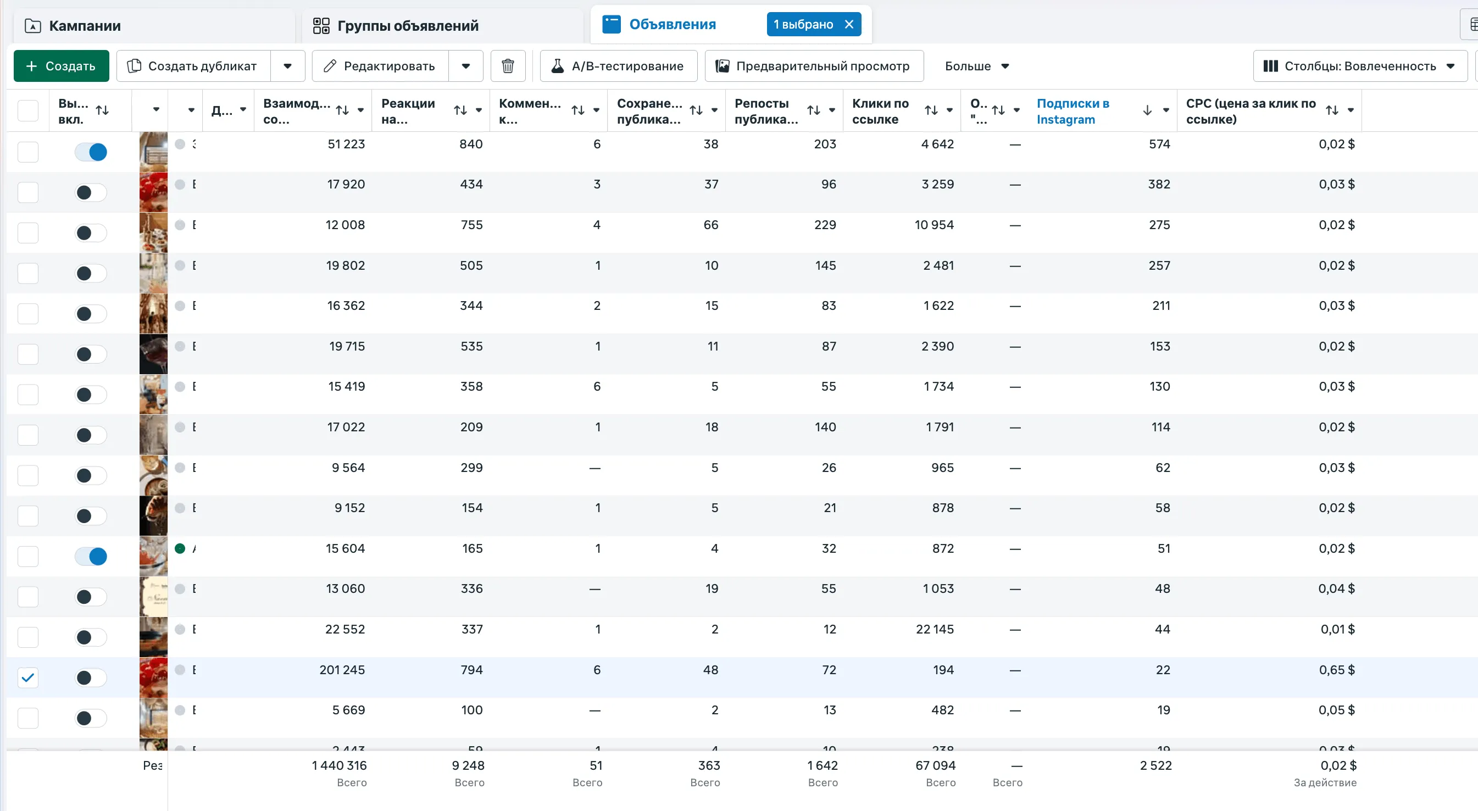Click the 67 094 total link clicks
1478x811 pixels.
tap(935, 765)
